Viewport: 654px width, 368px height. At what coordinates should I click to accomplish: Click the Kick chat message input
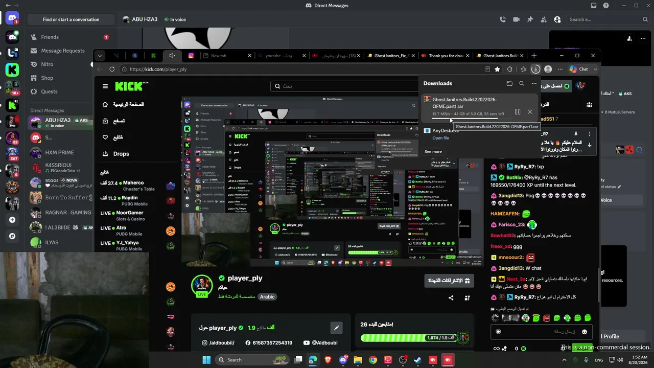[542, 332]
